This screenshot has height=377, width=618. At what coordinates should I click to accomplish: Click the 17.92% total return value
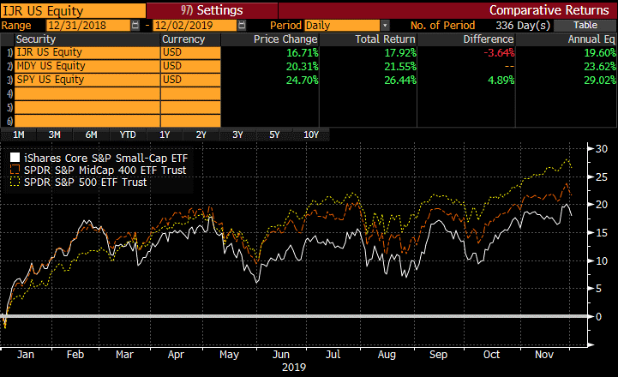(x=400, y=53)
